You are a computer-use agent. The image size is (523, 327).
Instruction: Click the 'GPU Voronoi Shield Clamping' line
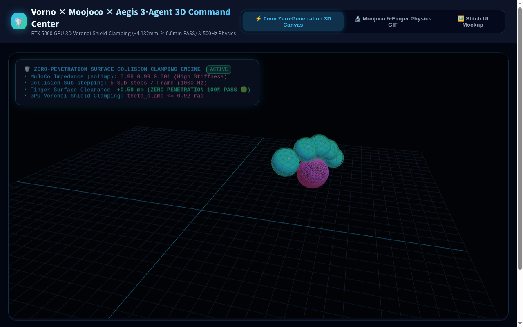(114, 96)
